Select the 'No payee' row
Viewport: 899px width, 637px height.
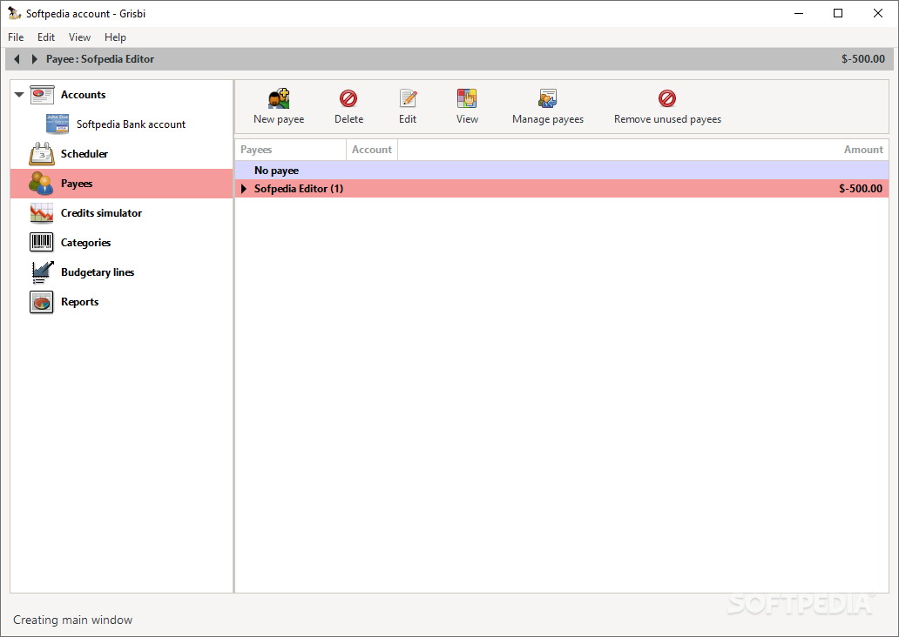pos(562,171)
